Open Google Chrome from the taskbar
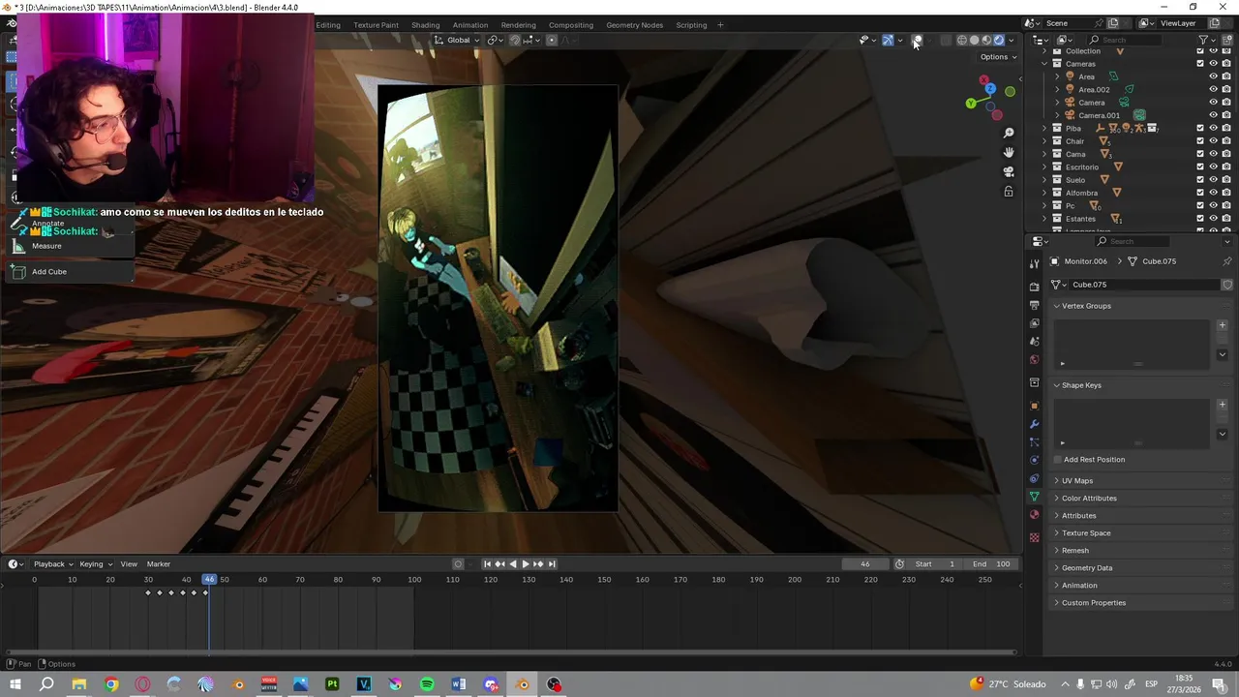 [x=111, y=684]
